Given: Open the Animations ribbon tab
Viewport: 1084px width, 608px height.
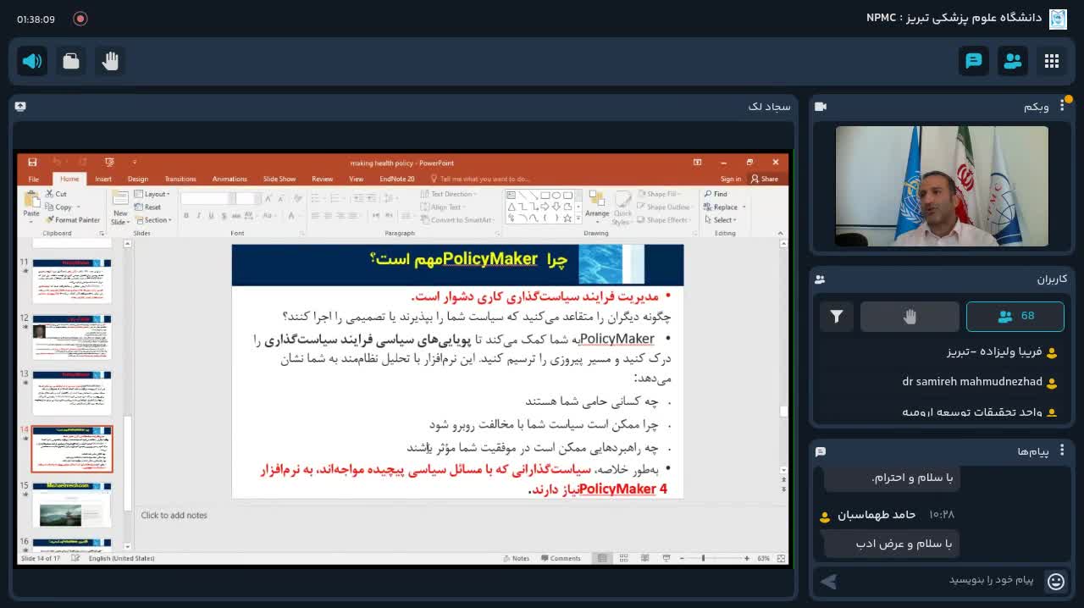Looking at the screenshot, I should tap(230, 180).
